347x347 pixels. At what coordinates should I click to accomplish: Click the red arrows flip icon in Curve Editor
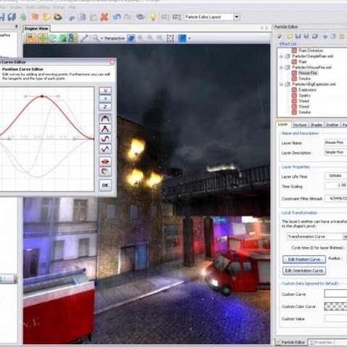tap(106, 161)
